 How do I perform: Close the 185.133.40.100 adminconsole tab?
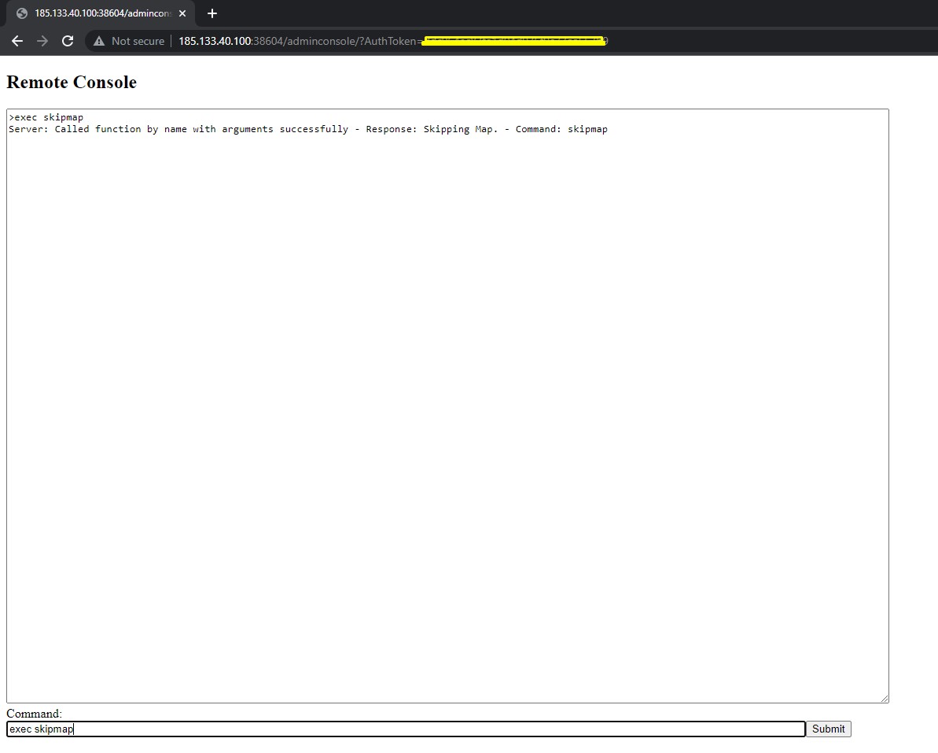coord(182,13)
